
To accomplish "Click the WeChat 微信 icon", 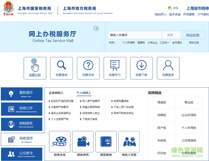I will (170, 8).
